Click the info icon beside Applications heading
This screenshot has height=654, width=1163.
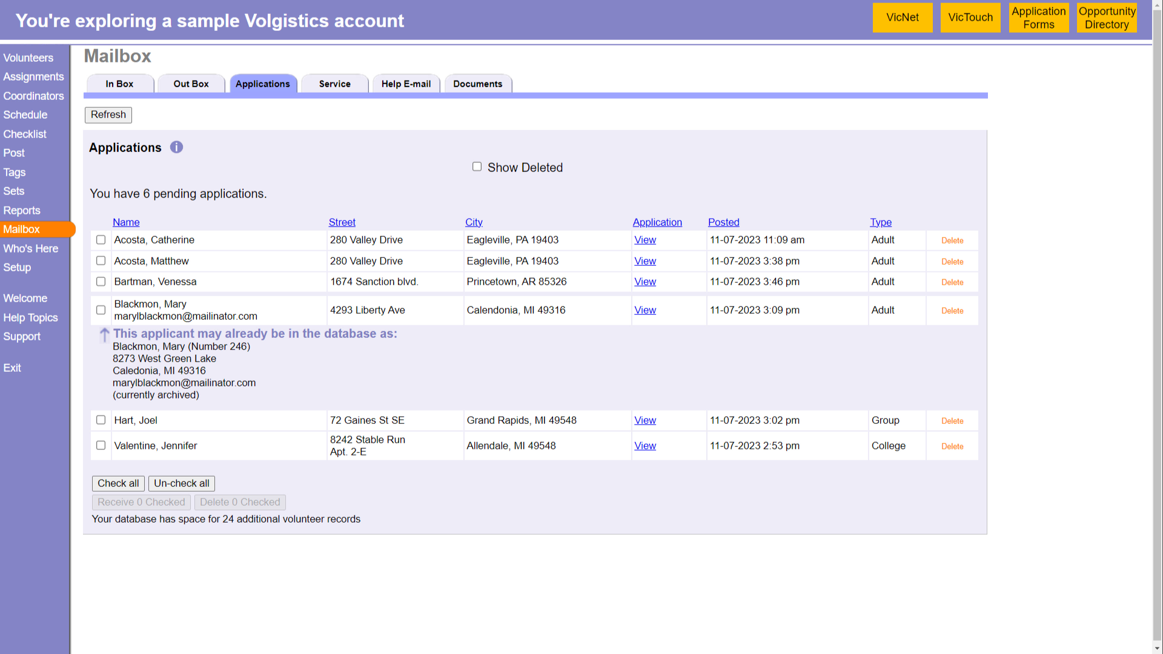(x=176, y=147)
